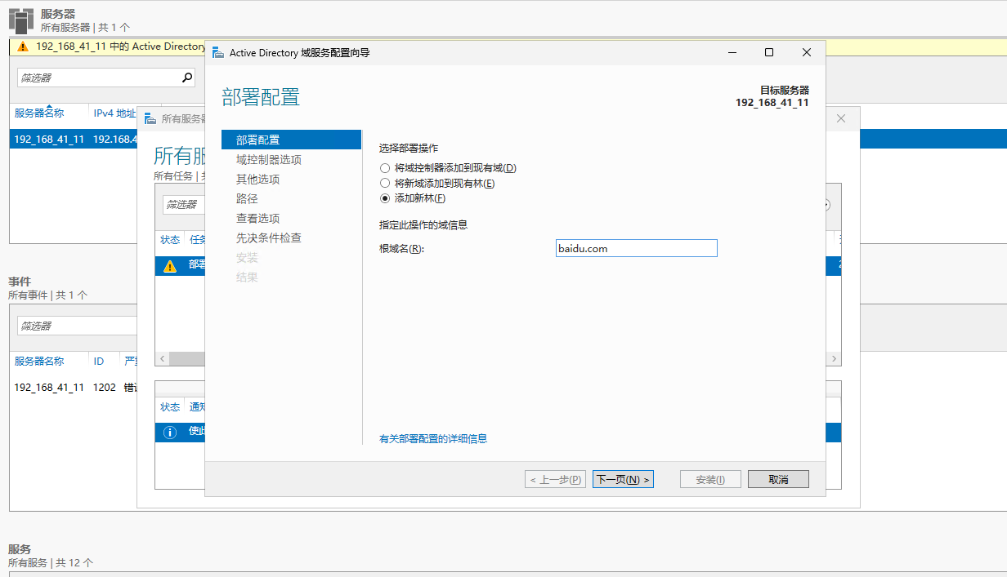The height and width of the screenshot is (577, 1007).
Task: Select 将新域添加到现有林 option
Action: (x=384, y=183)
